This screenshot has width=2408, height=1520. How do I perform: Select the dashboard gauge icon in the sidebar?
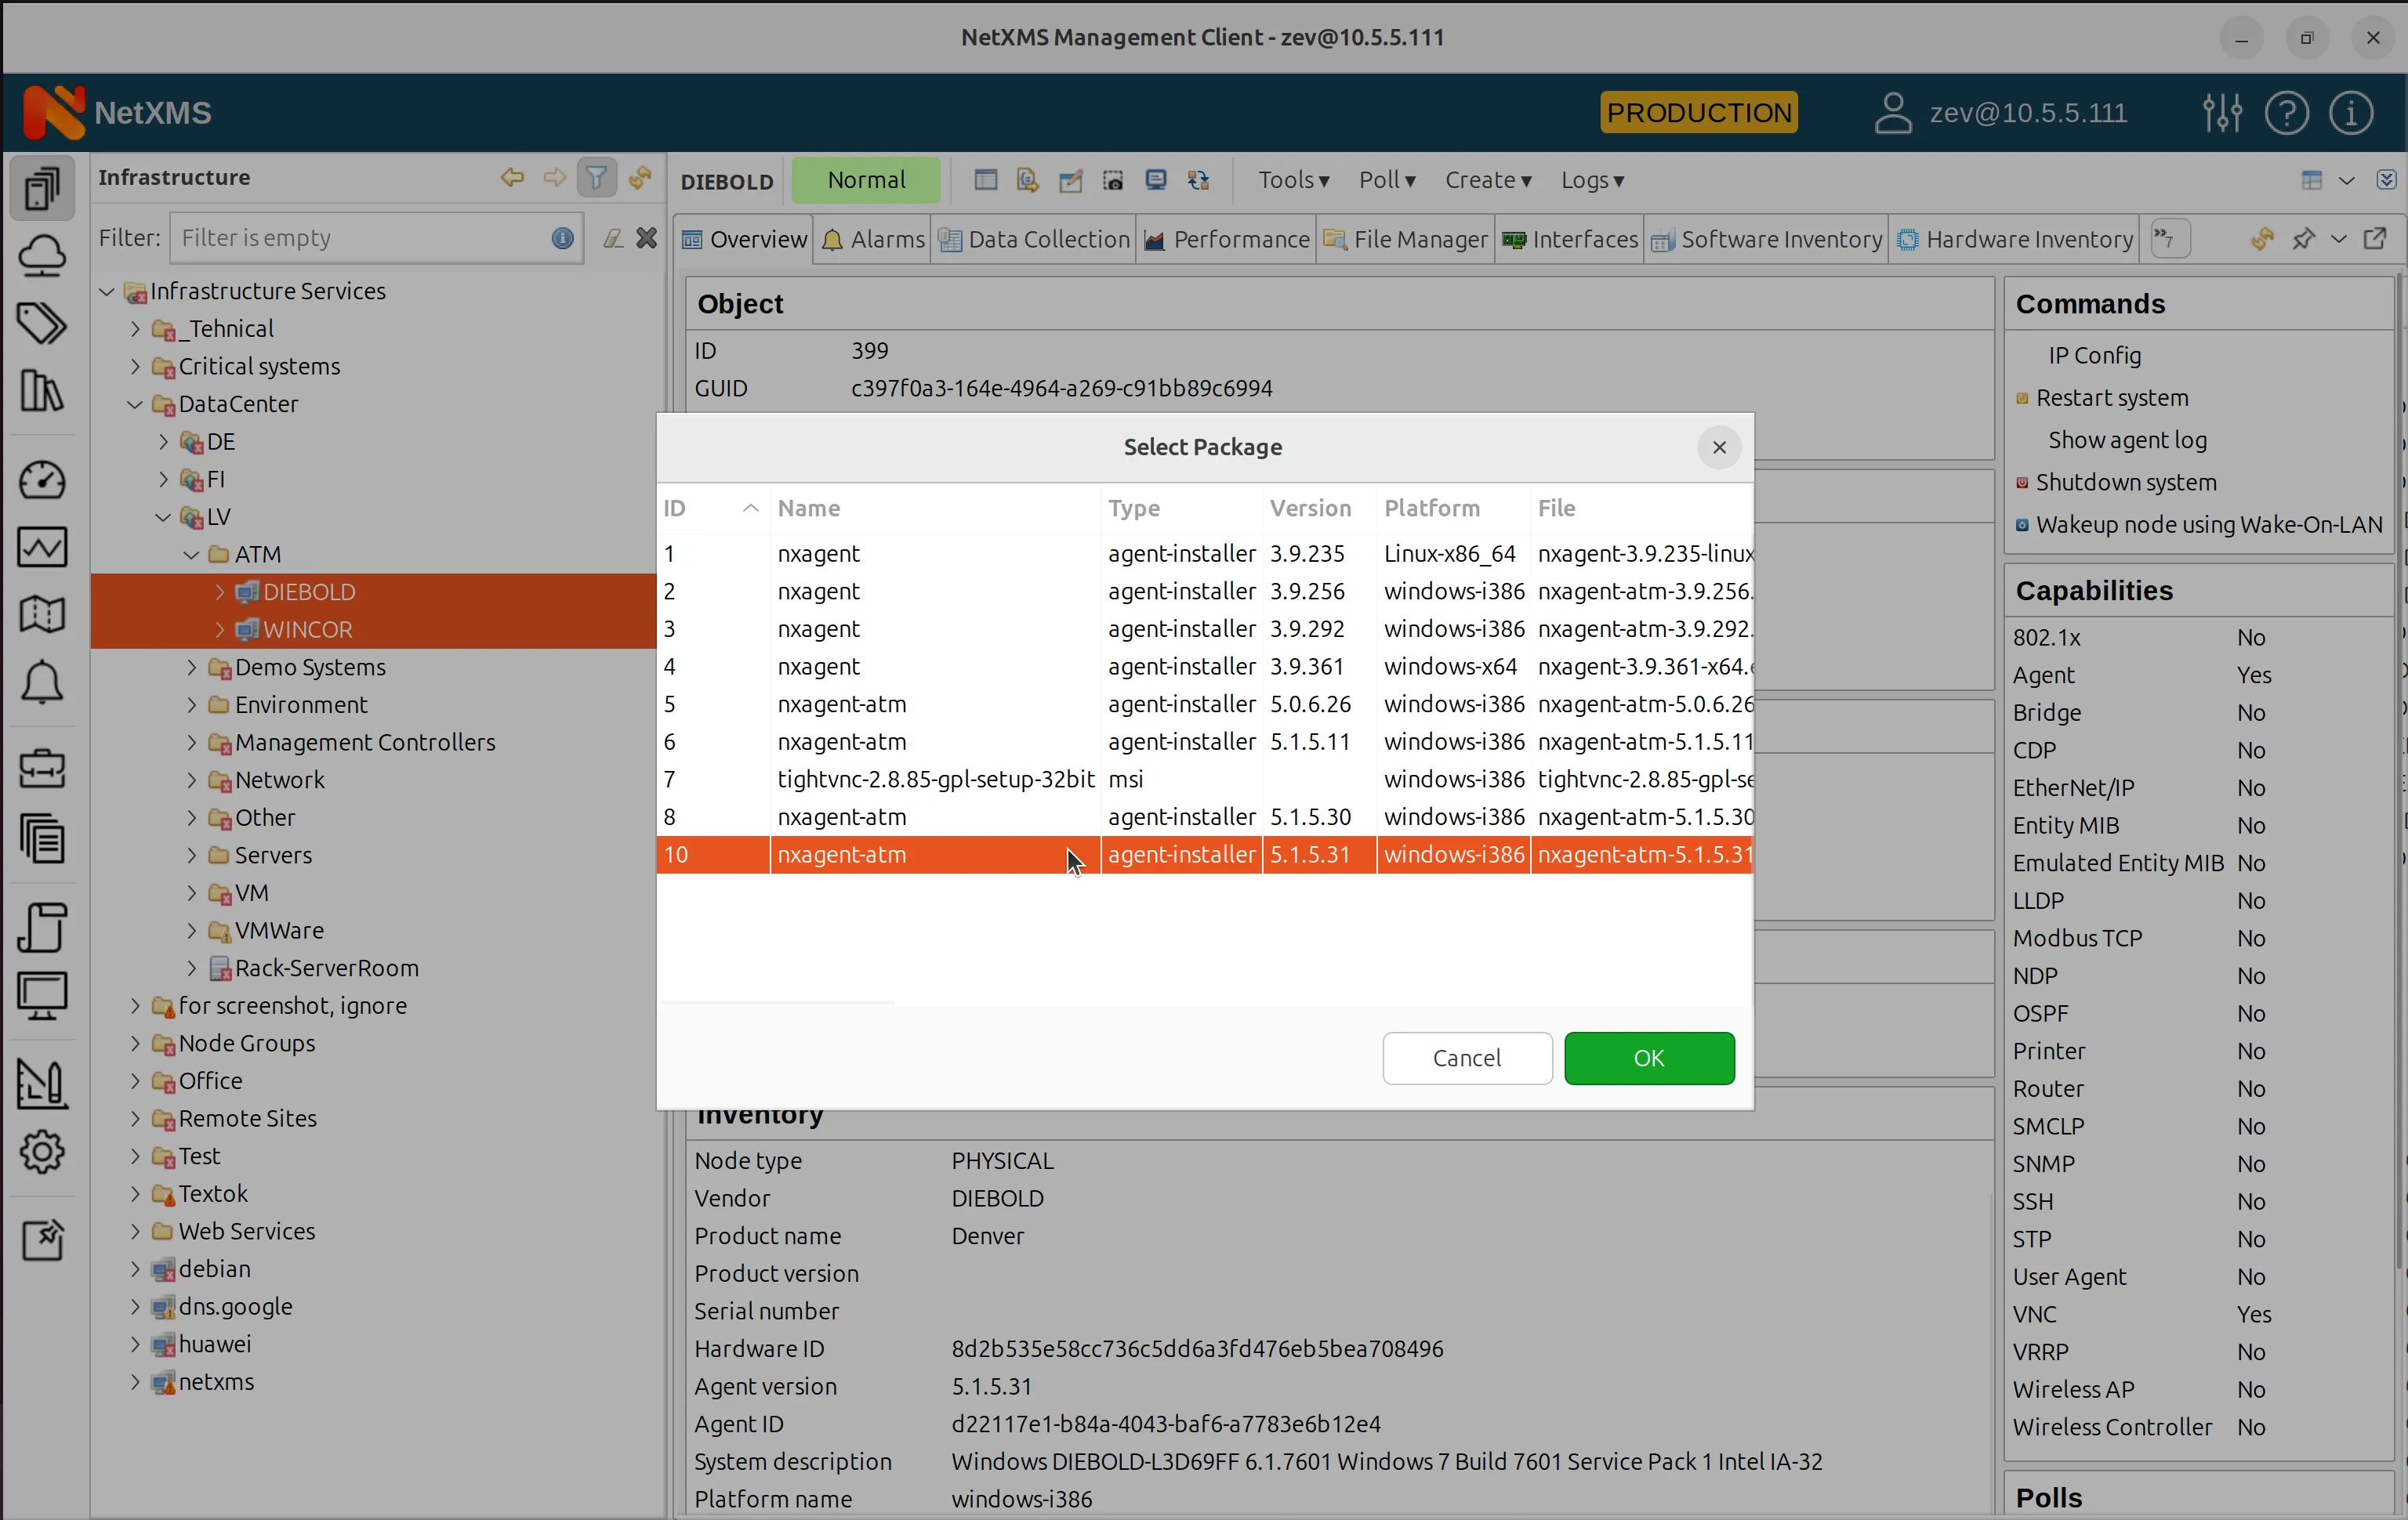tap(42, 480)
